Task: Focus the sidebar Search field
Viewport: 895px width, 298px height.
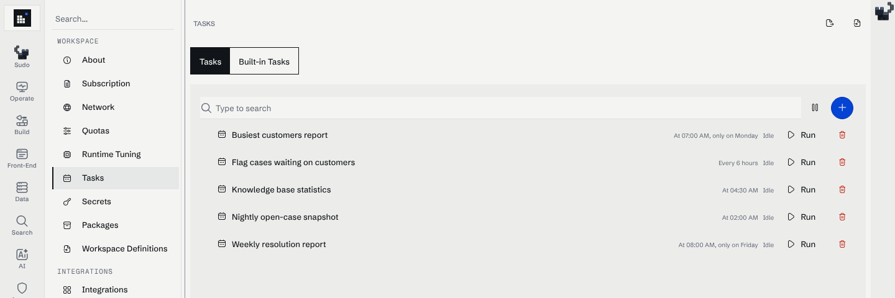Action: [x=113, y=19]
